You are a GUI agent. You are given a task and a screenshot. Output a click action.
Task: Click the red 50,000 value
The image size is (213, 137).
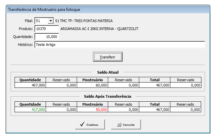tap(101, 110)
